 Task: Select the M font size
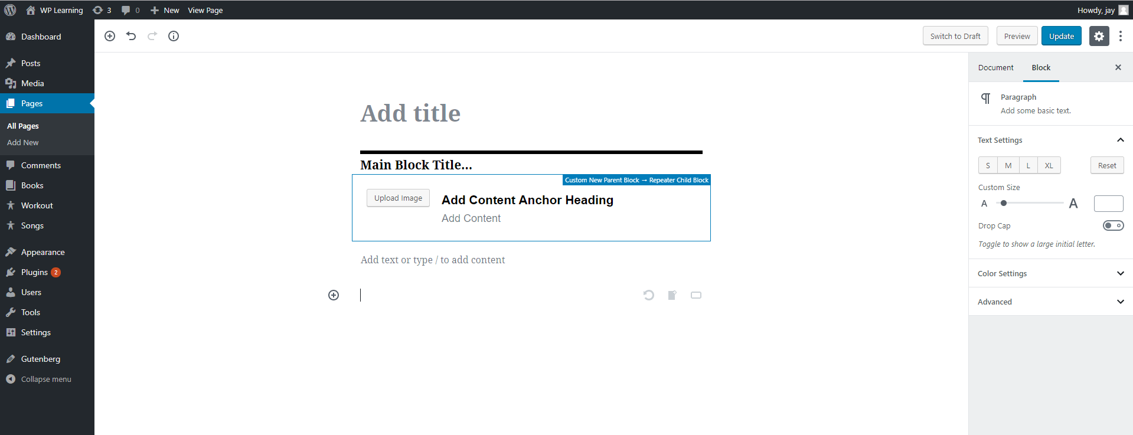[1008, 165]
